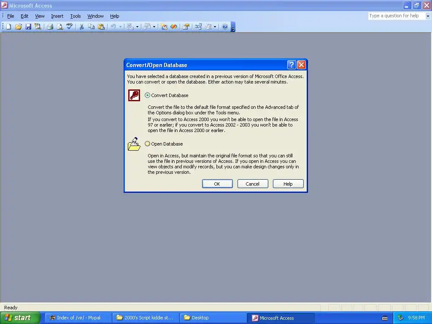
Task: Open the Insert menu
Action: [57, 16]
